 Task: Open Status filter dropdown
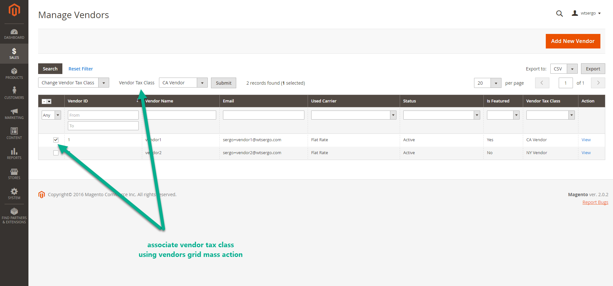442,115
